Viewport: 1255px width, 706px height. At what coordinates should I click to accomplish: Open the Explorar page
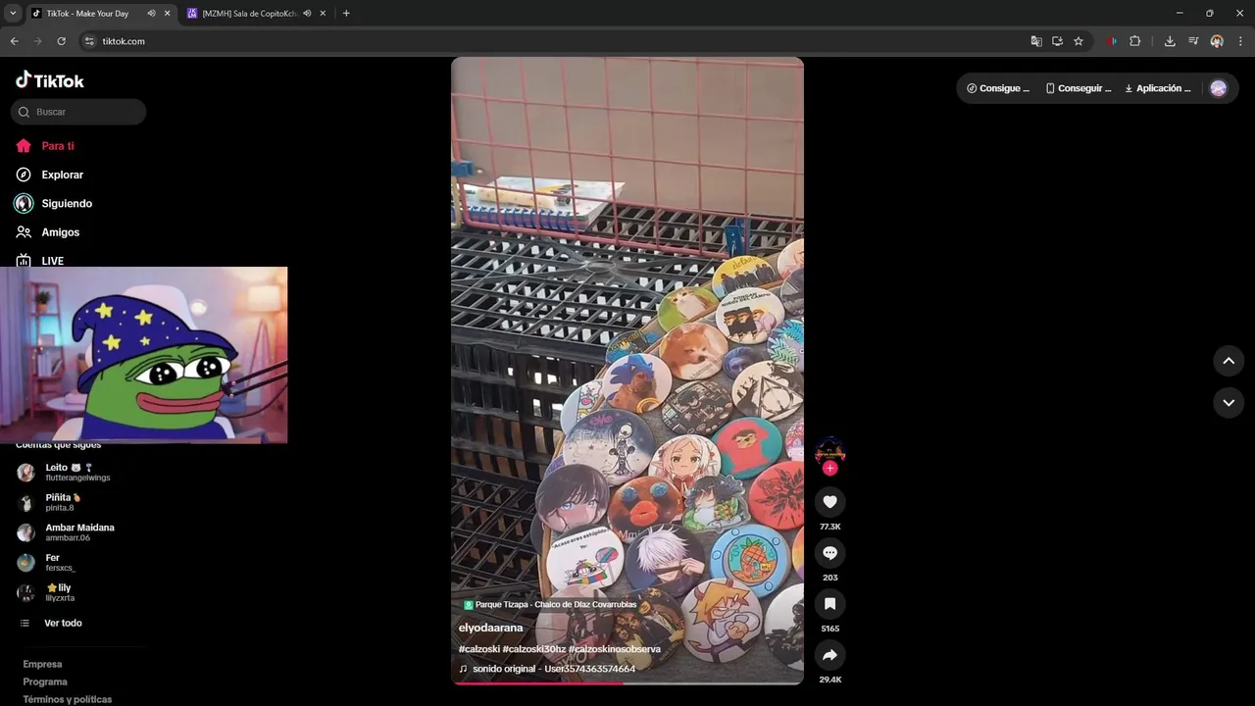[49, 175]
